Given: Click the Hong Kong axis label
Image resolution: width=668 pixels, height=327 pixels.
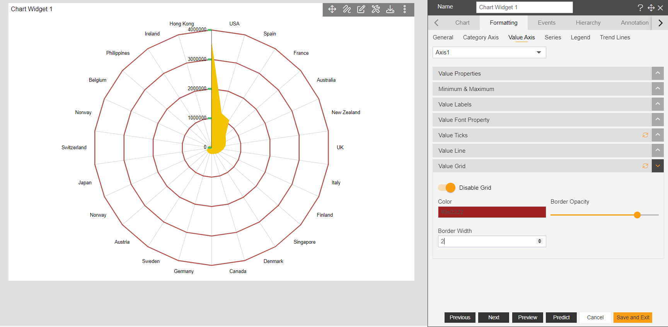Looking at the screenshot, I should point(182,24).
